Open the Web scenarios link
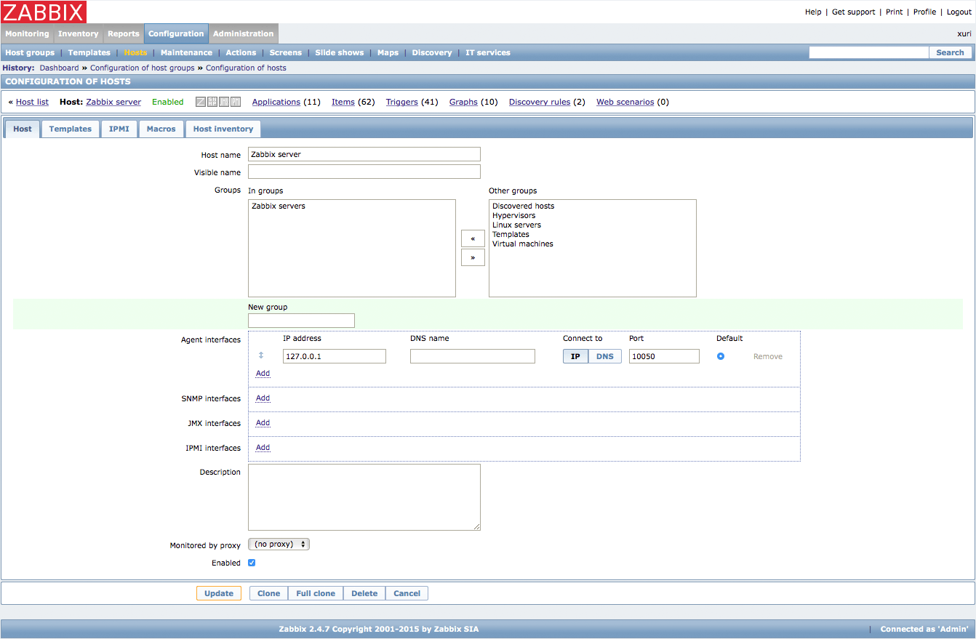 coord(625,102)
